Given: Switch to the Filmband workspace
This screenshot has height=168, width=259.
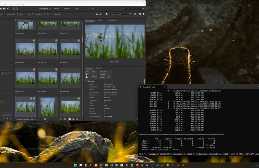Looking at the screenshot, I should coord(67,9).
